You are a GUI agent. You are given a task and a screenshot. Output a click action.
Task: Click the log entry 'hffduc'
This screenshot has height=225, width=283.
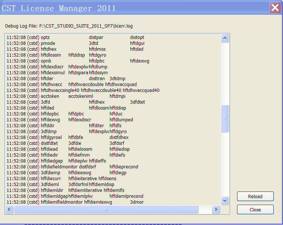[116, 114]
